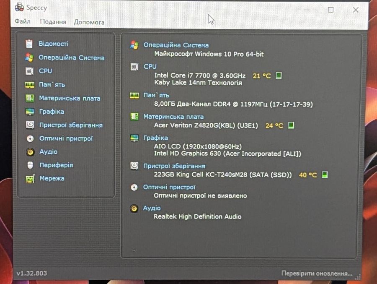
Task: Click the version label v1.32.803
Action: pos(32,273)
